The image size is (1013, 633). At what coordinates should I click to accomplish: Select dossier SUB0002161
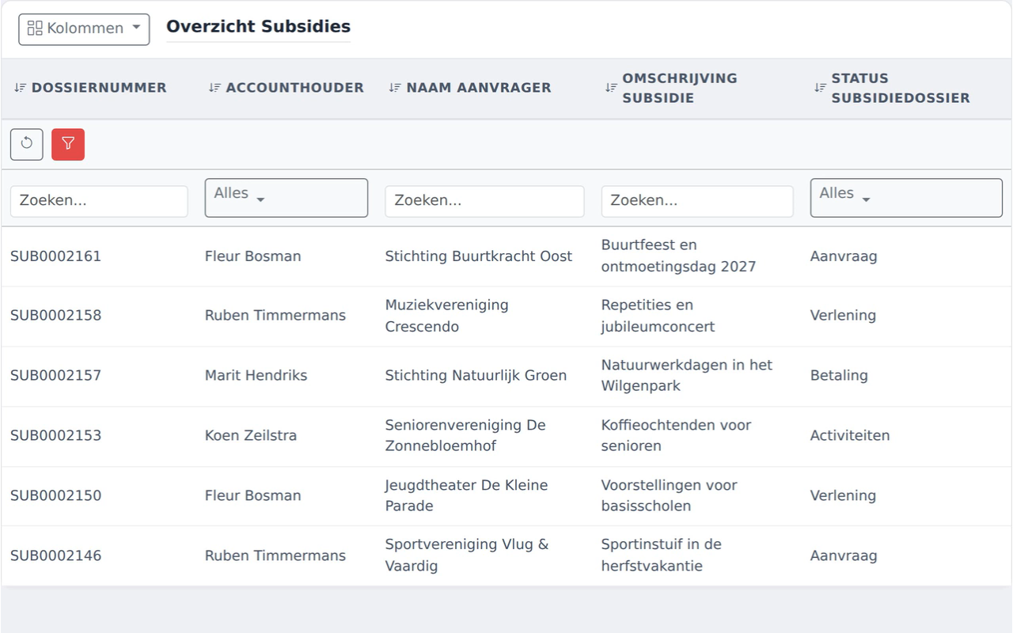(55, 256)
